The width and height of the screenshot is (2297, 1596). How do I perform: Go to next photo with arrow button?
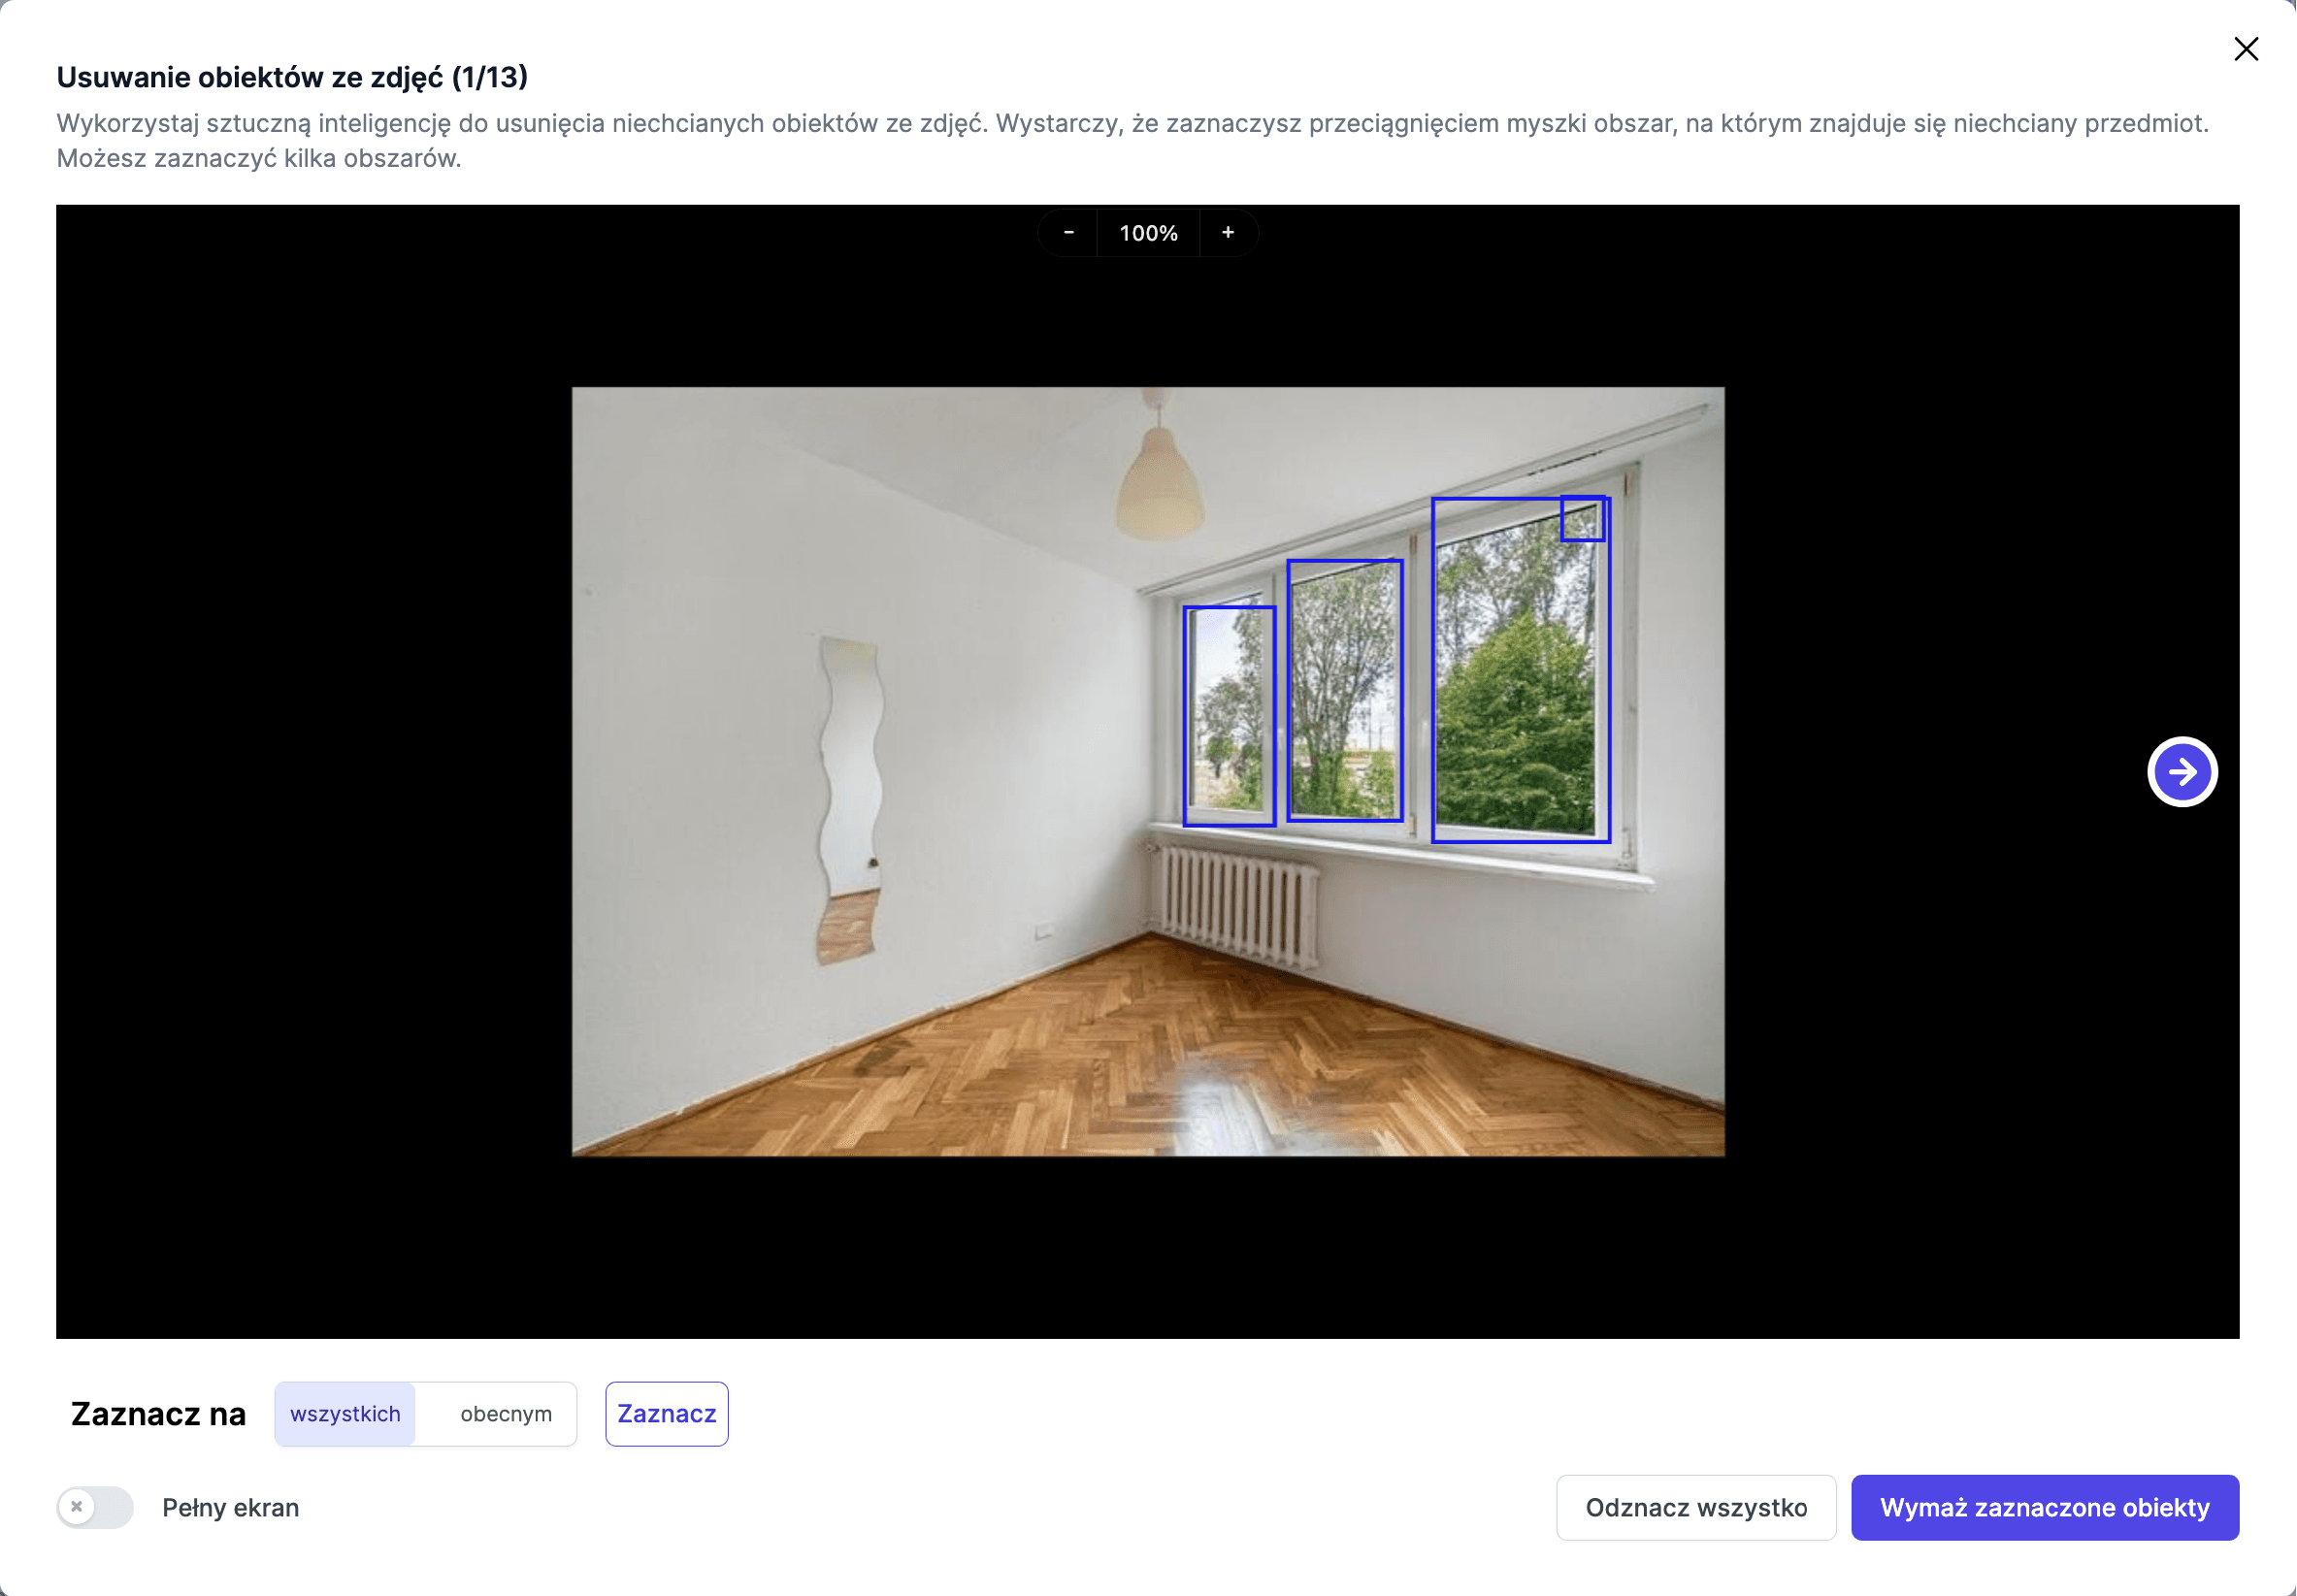tap(2182, 772)
